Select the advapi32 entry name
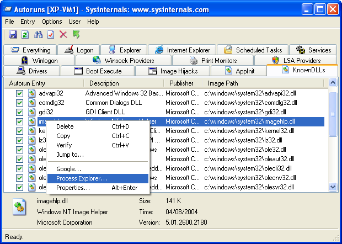The height and width of the screenshot is (244, 342). (x=51, y=93)
